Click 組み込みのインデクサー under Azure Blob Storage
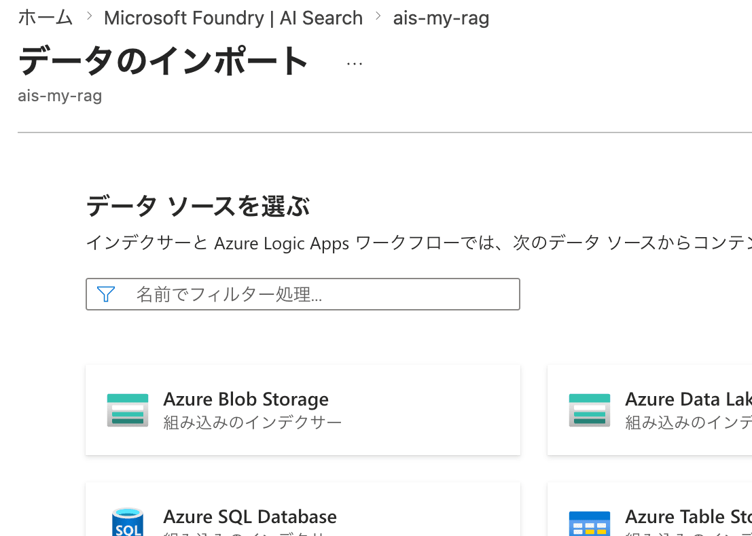The width and height of the screenshot is (752, 536). click(252, 423)
